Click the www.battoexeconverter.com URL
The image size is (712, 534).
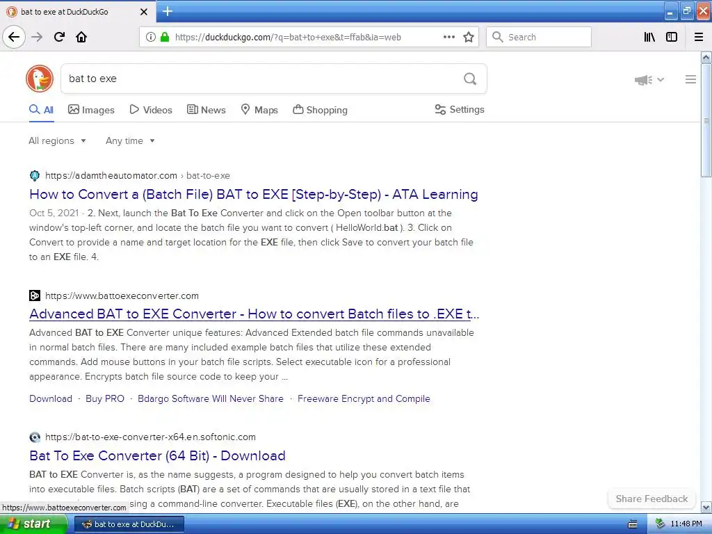click(x=122, y=296)
